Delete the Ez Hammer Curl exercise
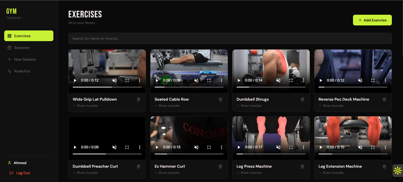The image size is (403, 182). click(220, 166)
